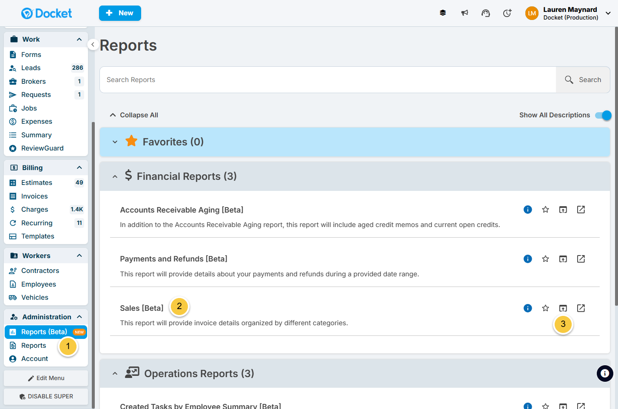Collapse the Workers menu group
Screen dimensions: 618x409
(x=79, y=256)
